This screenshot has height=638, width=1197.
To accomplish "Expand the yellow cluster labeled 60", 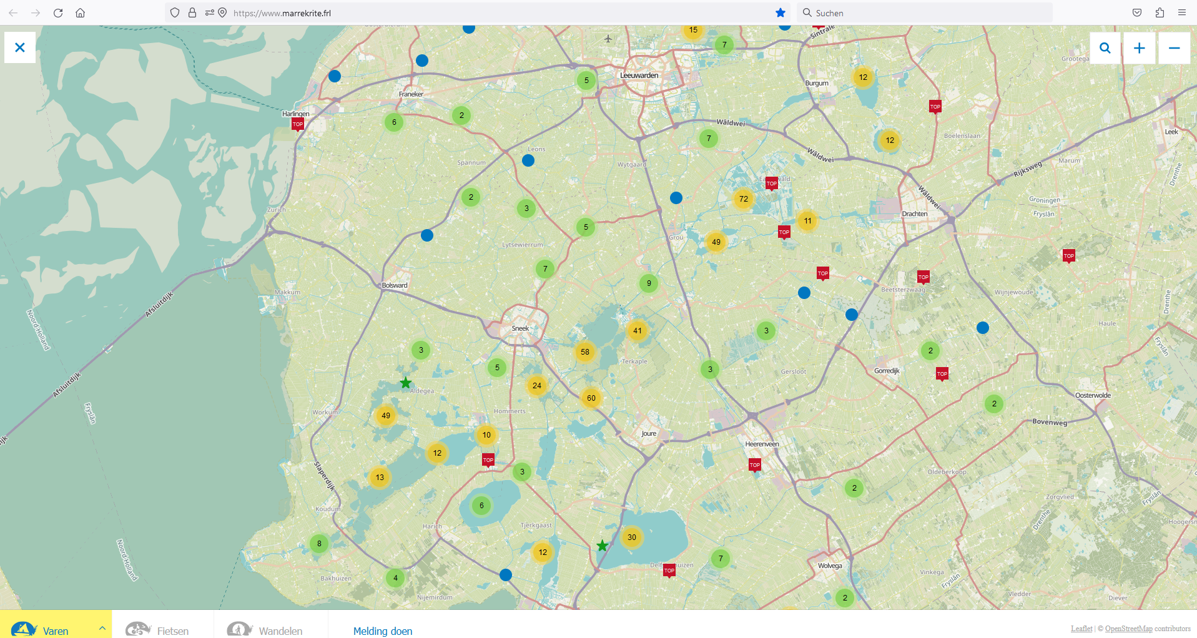I will [x=591, y=398].
